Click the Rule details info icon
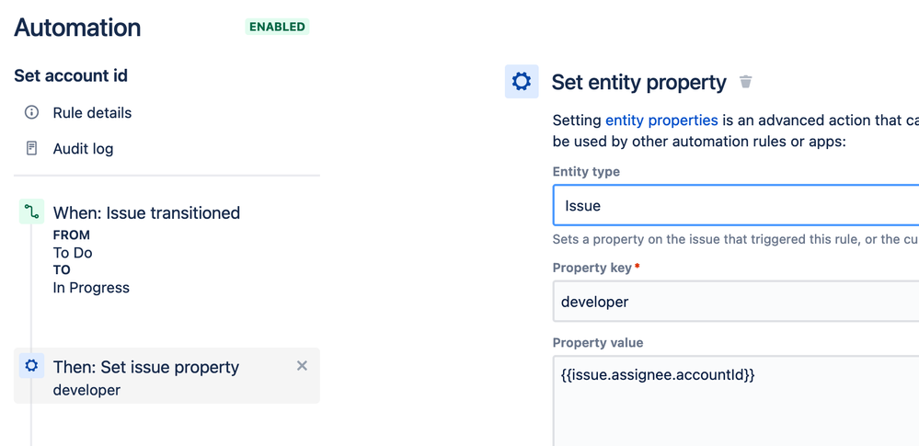 pos(31,112)
